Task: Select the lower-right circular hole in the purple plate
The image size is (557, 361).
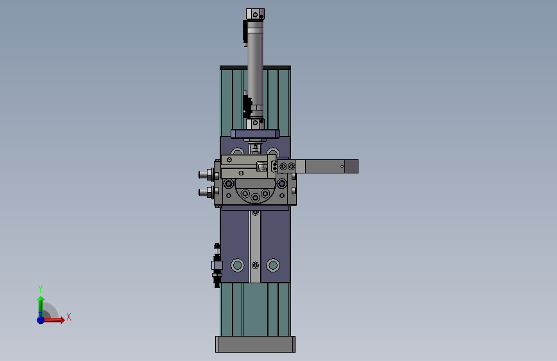Action: point(273,265)
